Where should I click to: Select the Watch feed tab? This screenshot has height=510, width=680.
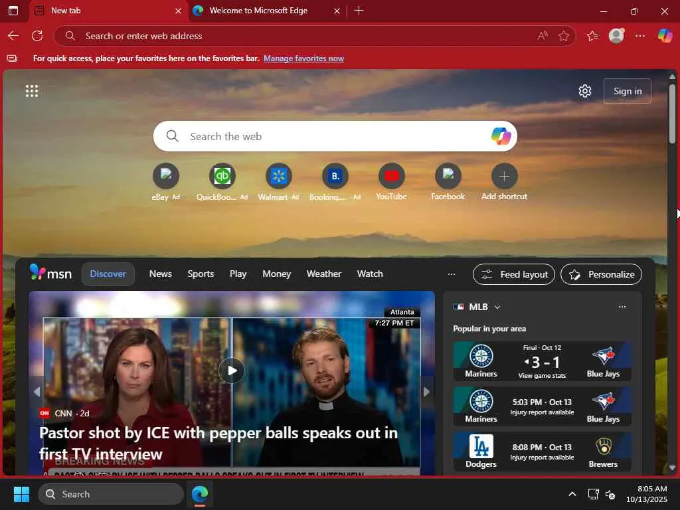(x=370, y=274)
